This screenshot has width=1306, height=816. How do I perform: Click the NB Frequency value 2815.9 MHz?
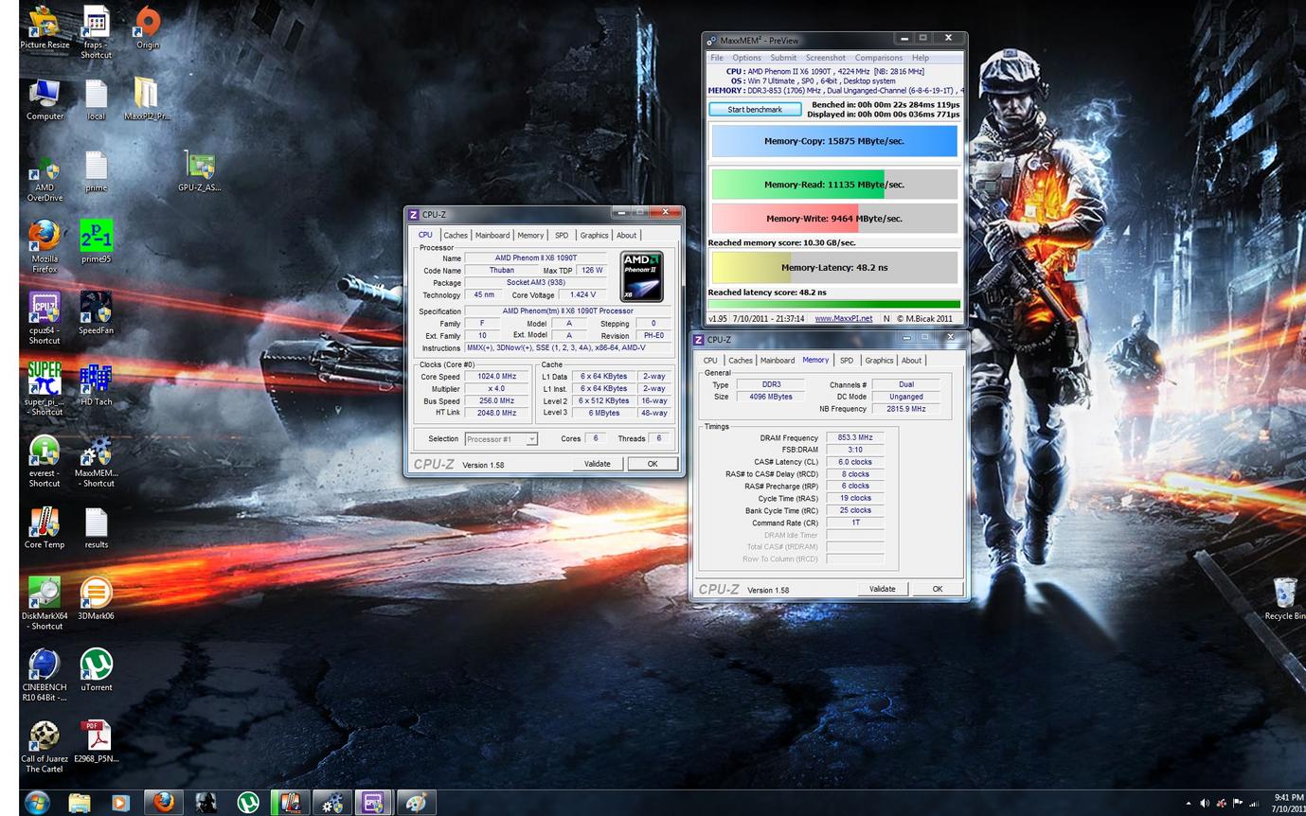click(x=905, y=409)
